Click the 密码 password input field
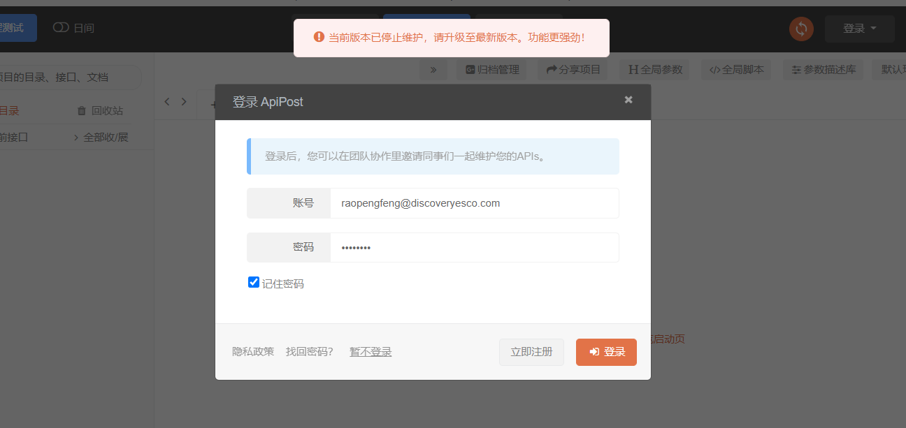906x428 pixels. 474,248
